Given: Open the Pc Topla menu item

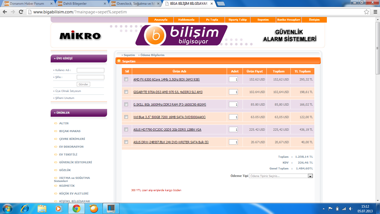Looking at the screenshot, I should 212,20.
